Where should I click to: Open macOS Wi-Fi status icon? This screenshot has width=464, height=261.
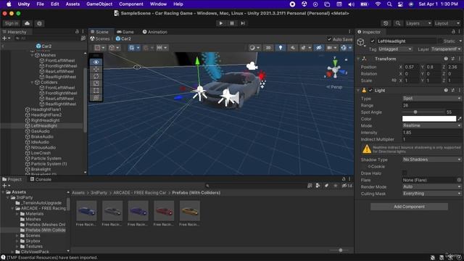(378, 4)
